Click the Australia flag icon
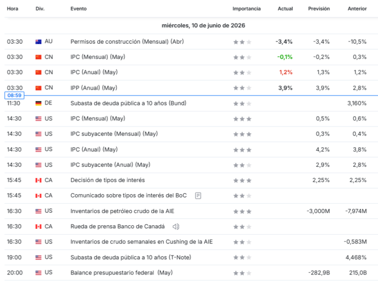 click(38, 41)
